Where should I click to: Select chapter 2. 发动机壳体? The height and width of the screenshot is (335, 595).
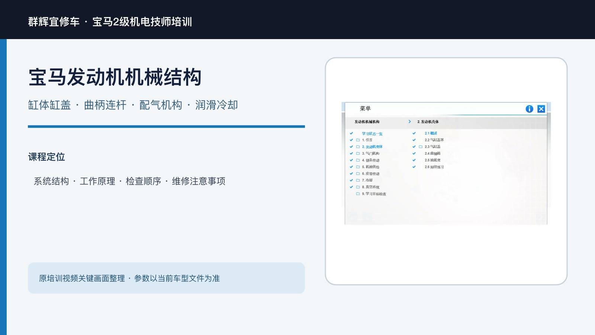point(372,147)
